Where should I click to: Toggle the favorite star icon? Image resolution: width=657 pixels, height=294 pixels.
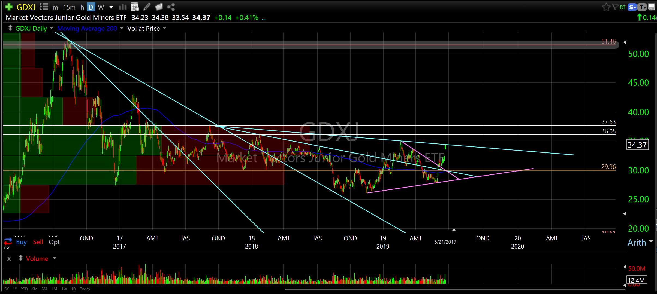pyautogui.click(x=606, y=7)
